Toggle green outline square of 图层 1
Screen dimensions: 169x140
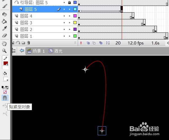coord(75,36)
